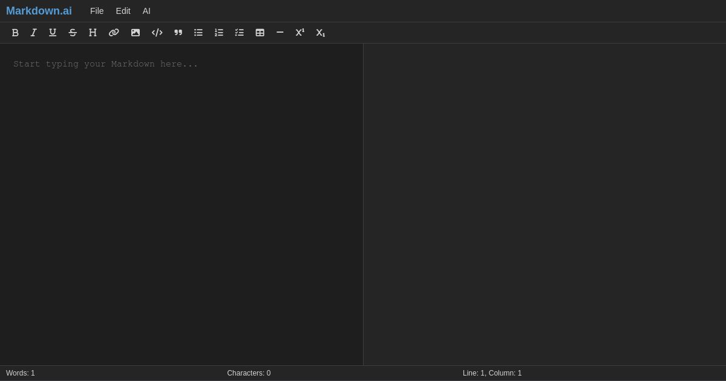Click inside the Markdown editing area

[x=181, y=181]
